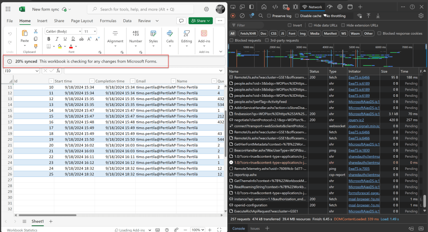Open the No throttling dropdown
This screenshot has height=232, width=428.
[336, 16]
